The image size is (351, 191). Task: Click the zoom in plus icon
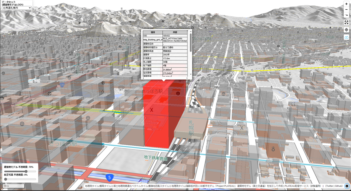click(346, 4)
